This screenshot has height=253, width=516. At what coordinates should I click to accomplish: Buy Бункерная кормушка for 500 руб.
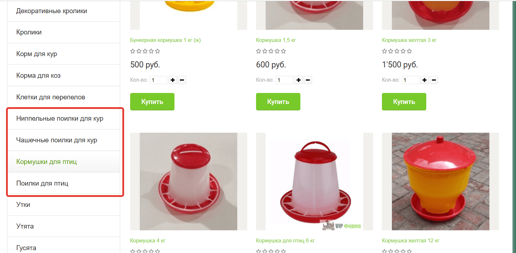[x=152, y=102]
